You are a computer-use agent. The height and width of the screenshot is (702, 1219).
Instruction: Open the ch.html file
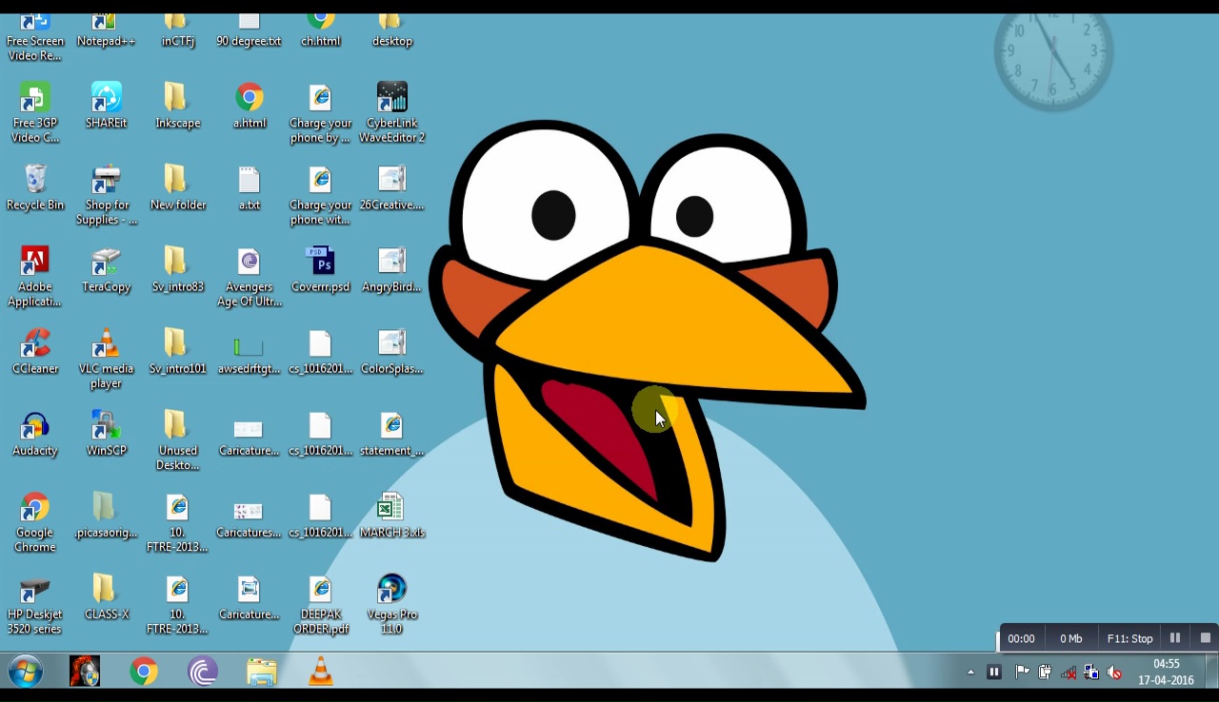[x=320, y=31]
